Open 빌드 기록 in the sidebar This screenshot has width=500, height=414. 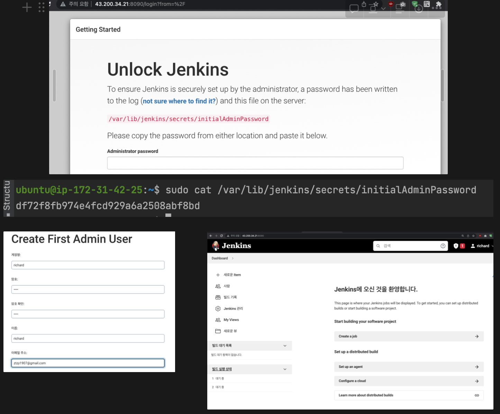(226, 297)
